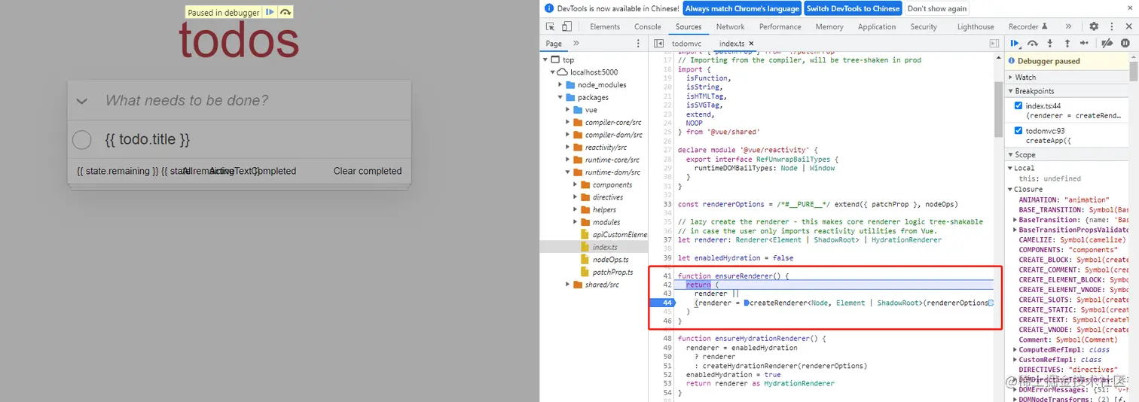Collapse the 'top' tree node
The width and height of the screenshot is (1139, 402).
coord(545,59)
